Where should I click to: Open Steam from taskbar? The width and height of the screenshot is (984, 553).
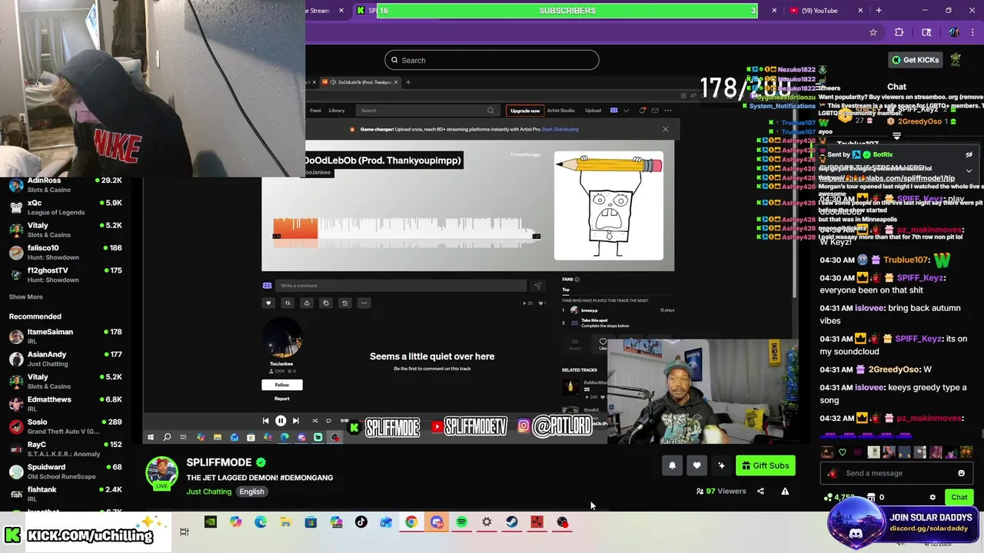coord(511,522)
